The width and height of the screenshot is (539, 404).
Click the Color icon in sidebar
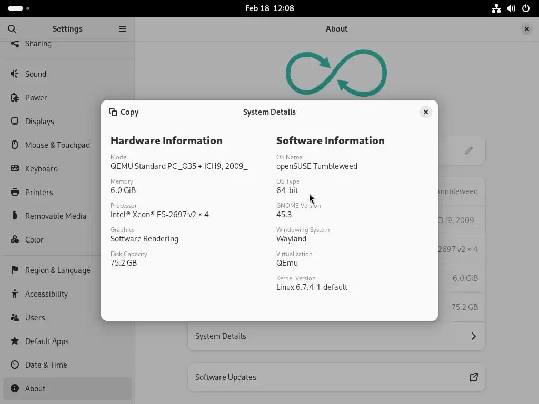[14, 239]
